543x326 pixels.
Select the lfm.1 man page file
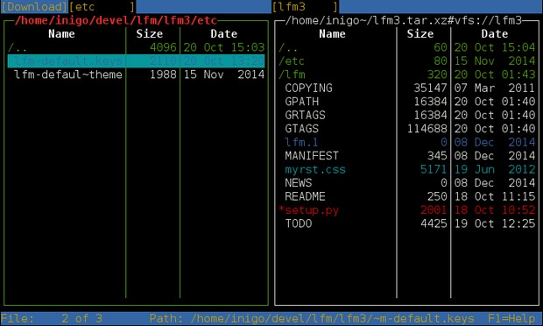[407, 142]
